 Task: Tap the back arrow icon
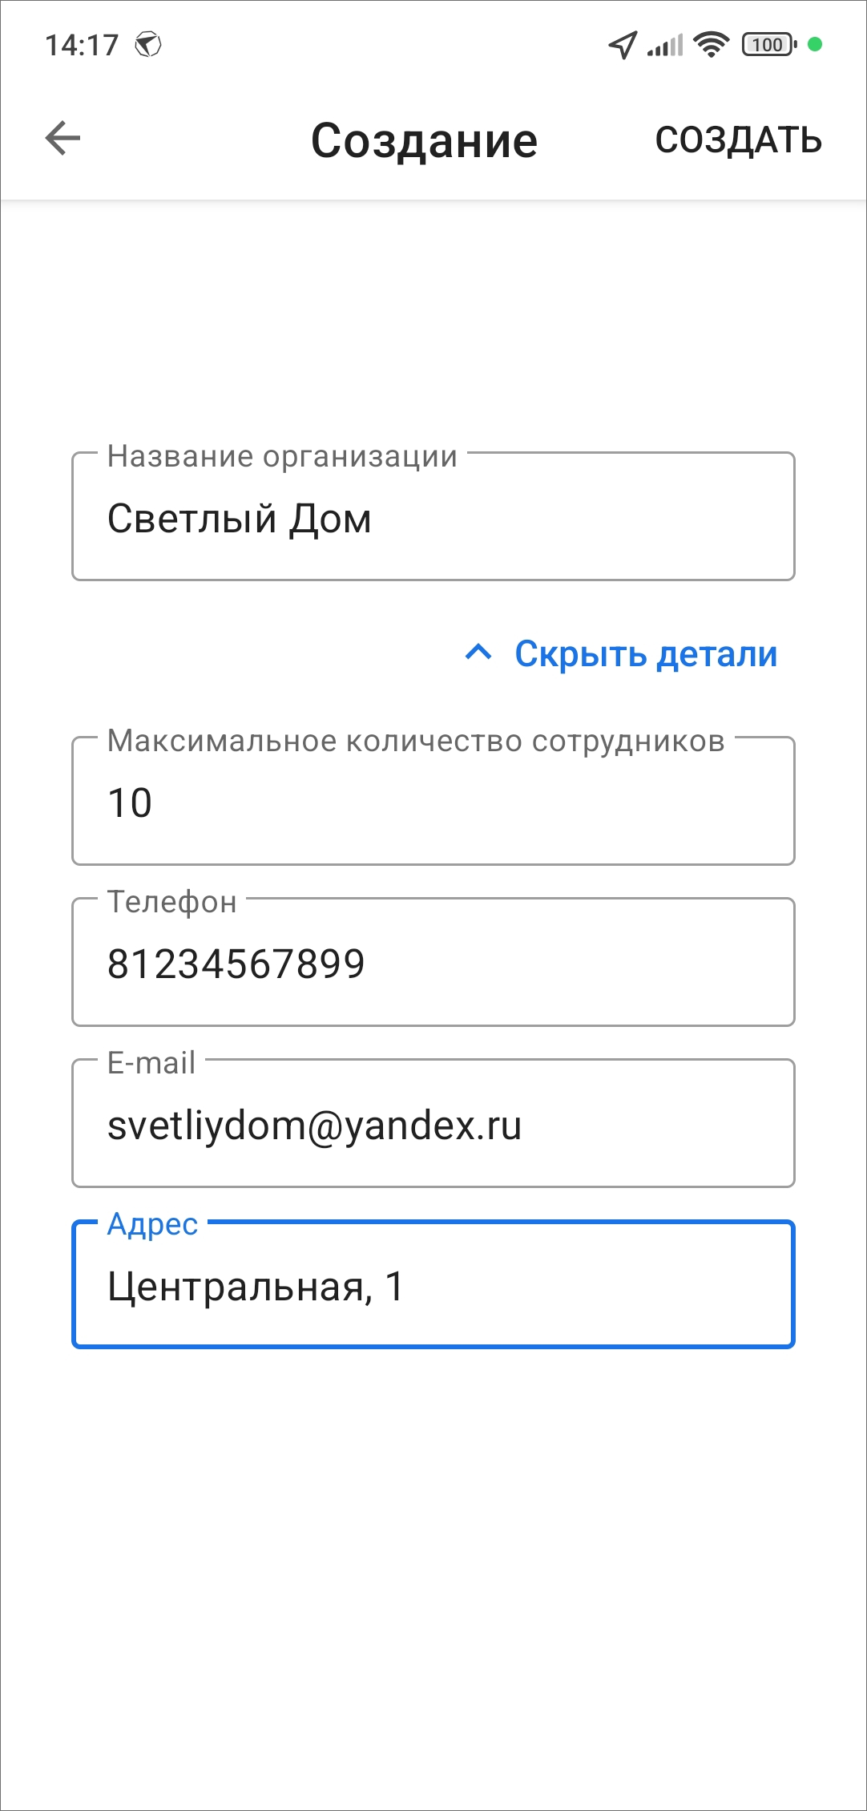(63, 139)
